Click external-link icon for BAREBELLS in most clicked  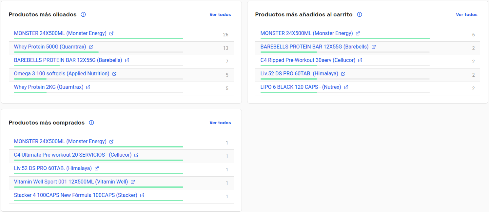[127, 60]
